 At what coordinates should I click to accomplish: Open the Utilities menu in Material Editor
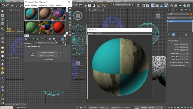tap(59, 5)
